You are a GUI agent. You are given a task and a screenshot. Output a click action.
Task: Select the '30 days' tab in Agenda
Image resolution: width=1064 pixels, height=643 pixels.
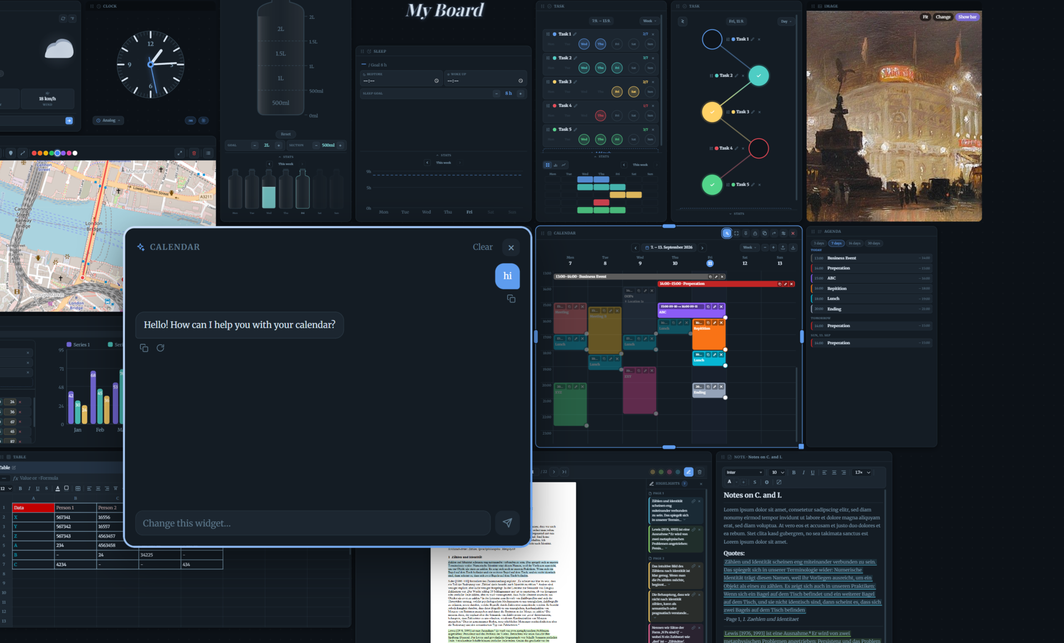[874, 243]
